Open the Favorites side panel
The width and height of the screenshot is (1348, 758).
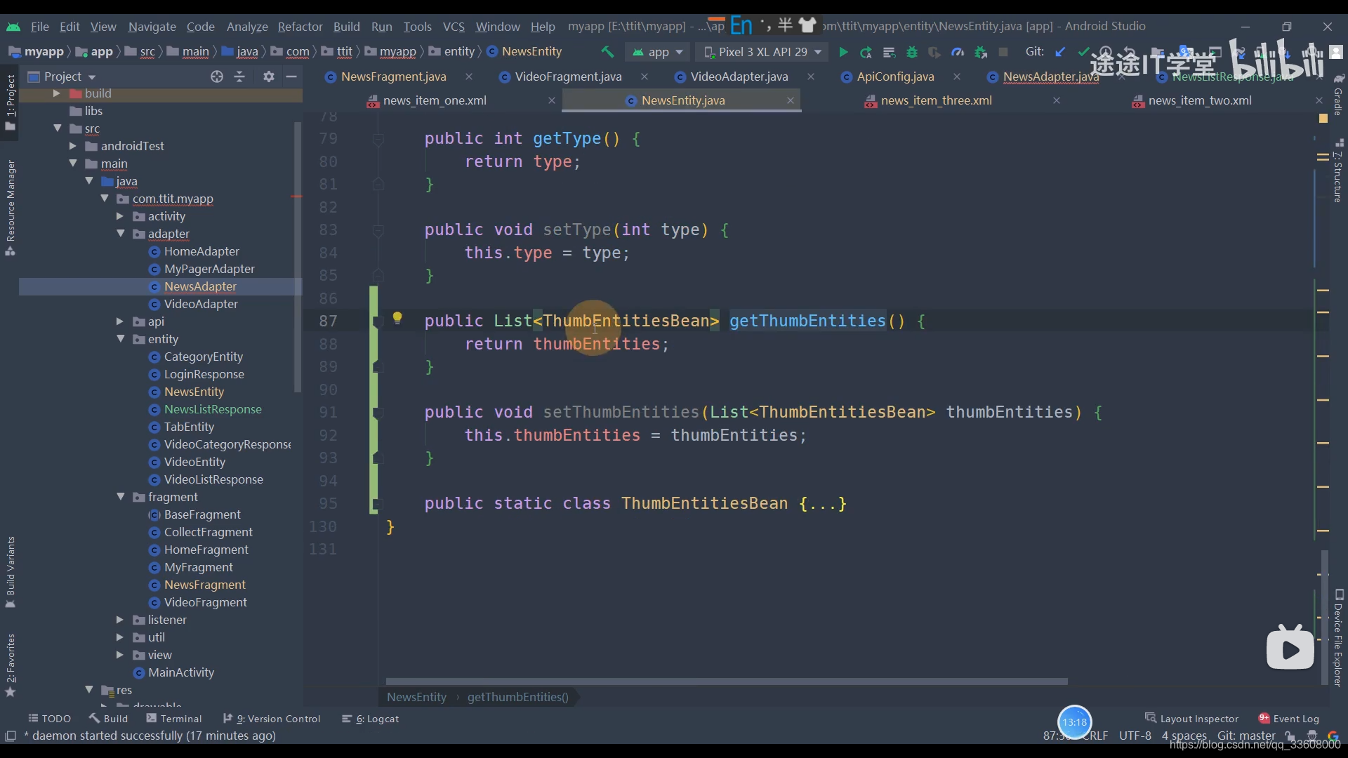coord(11,665)
